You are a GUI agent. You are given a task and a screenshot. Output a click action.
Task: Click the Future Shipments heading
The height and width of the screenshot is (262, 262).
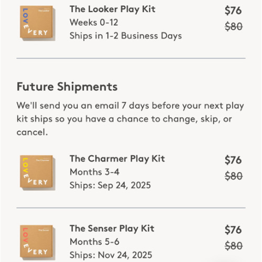pos(67,86)
